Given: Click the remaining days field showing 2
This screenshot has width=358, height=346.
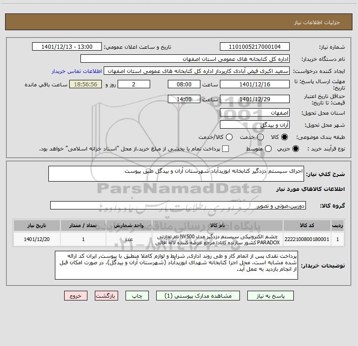Looking at the screenshot, I should pyautogui.click(x=134, y=84).
